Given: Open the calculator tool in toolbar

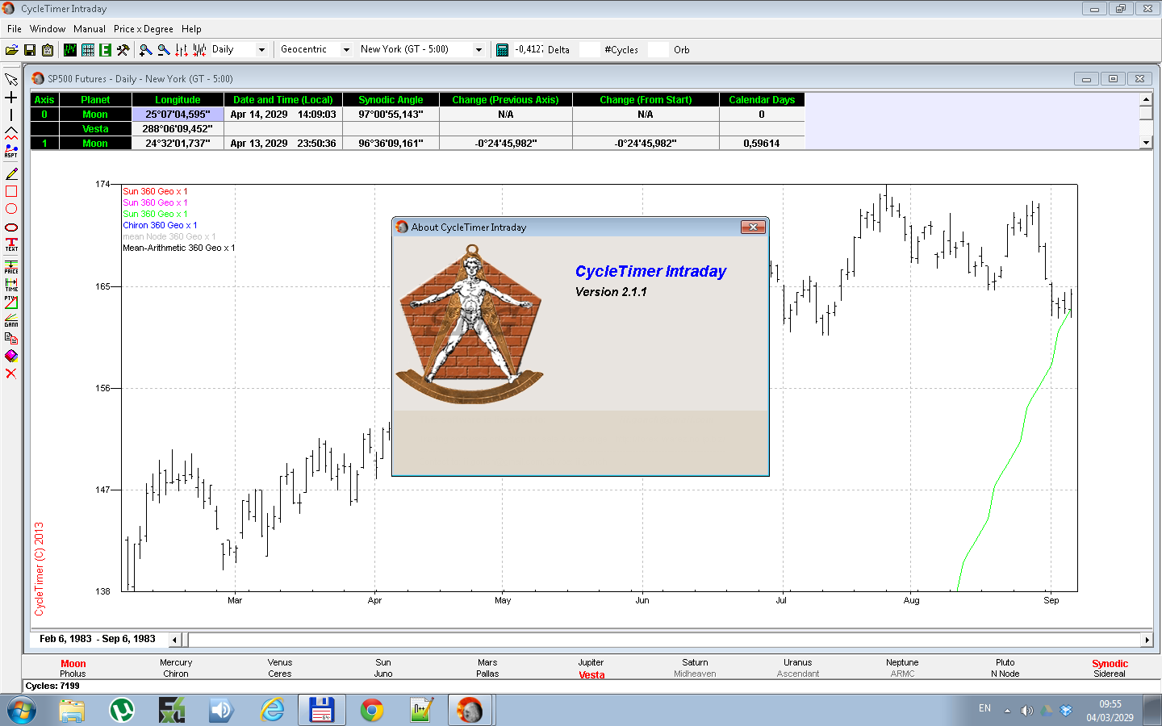Looking at the screenshot, I should (502, 50).
